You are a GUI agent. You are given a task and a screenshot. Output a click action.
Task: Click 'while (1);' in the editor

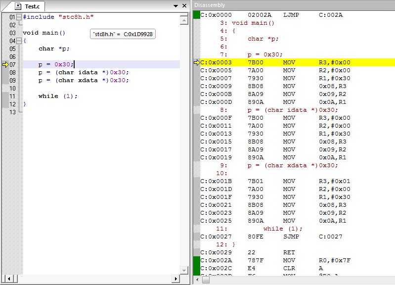[x=58, y=96]
